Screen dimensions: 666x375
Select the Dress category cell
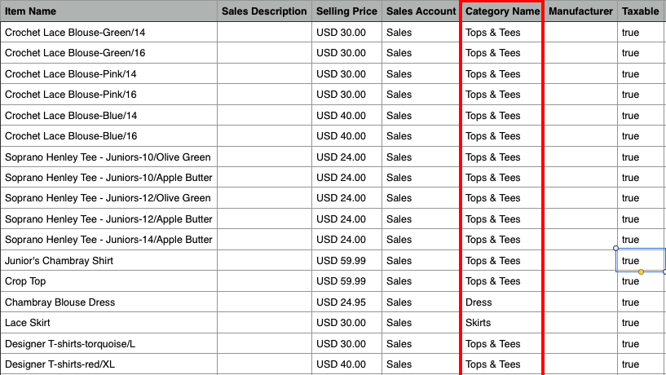coord(502,302)
